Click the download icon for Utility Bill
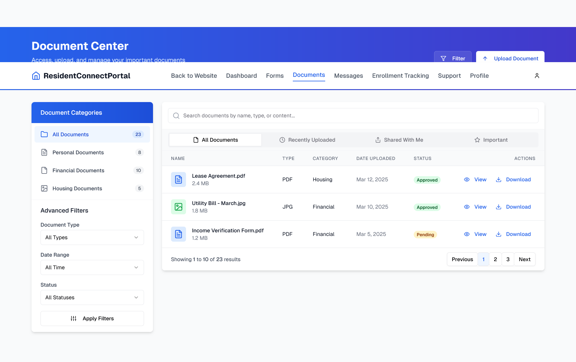 click(x=498, y=207)
